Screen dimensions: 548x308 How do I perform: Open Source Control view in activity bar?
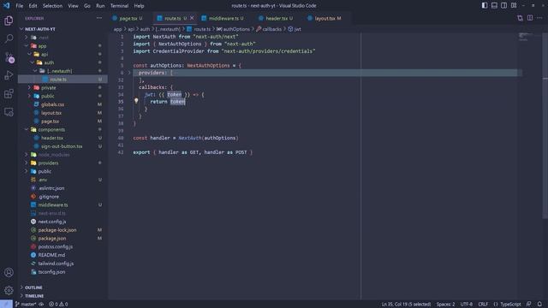[9, 57]
